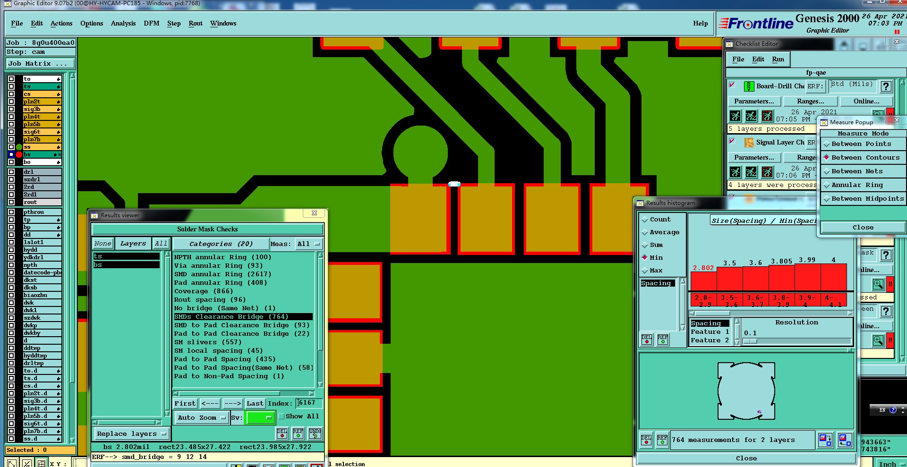Image resolution: width=907 pixels, height=467 pixels.
Task: Select Annular Ring measure mode
Action: [862, 185]
